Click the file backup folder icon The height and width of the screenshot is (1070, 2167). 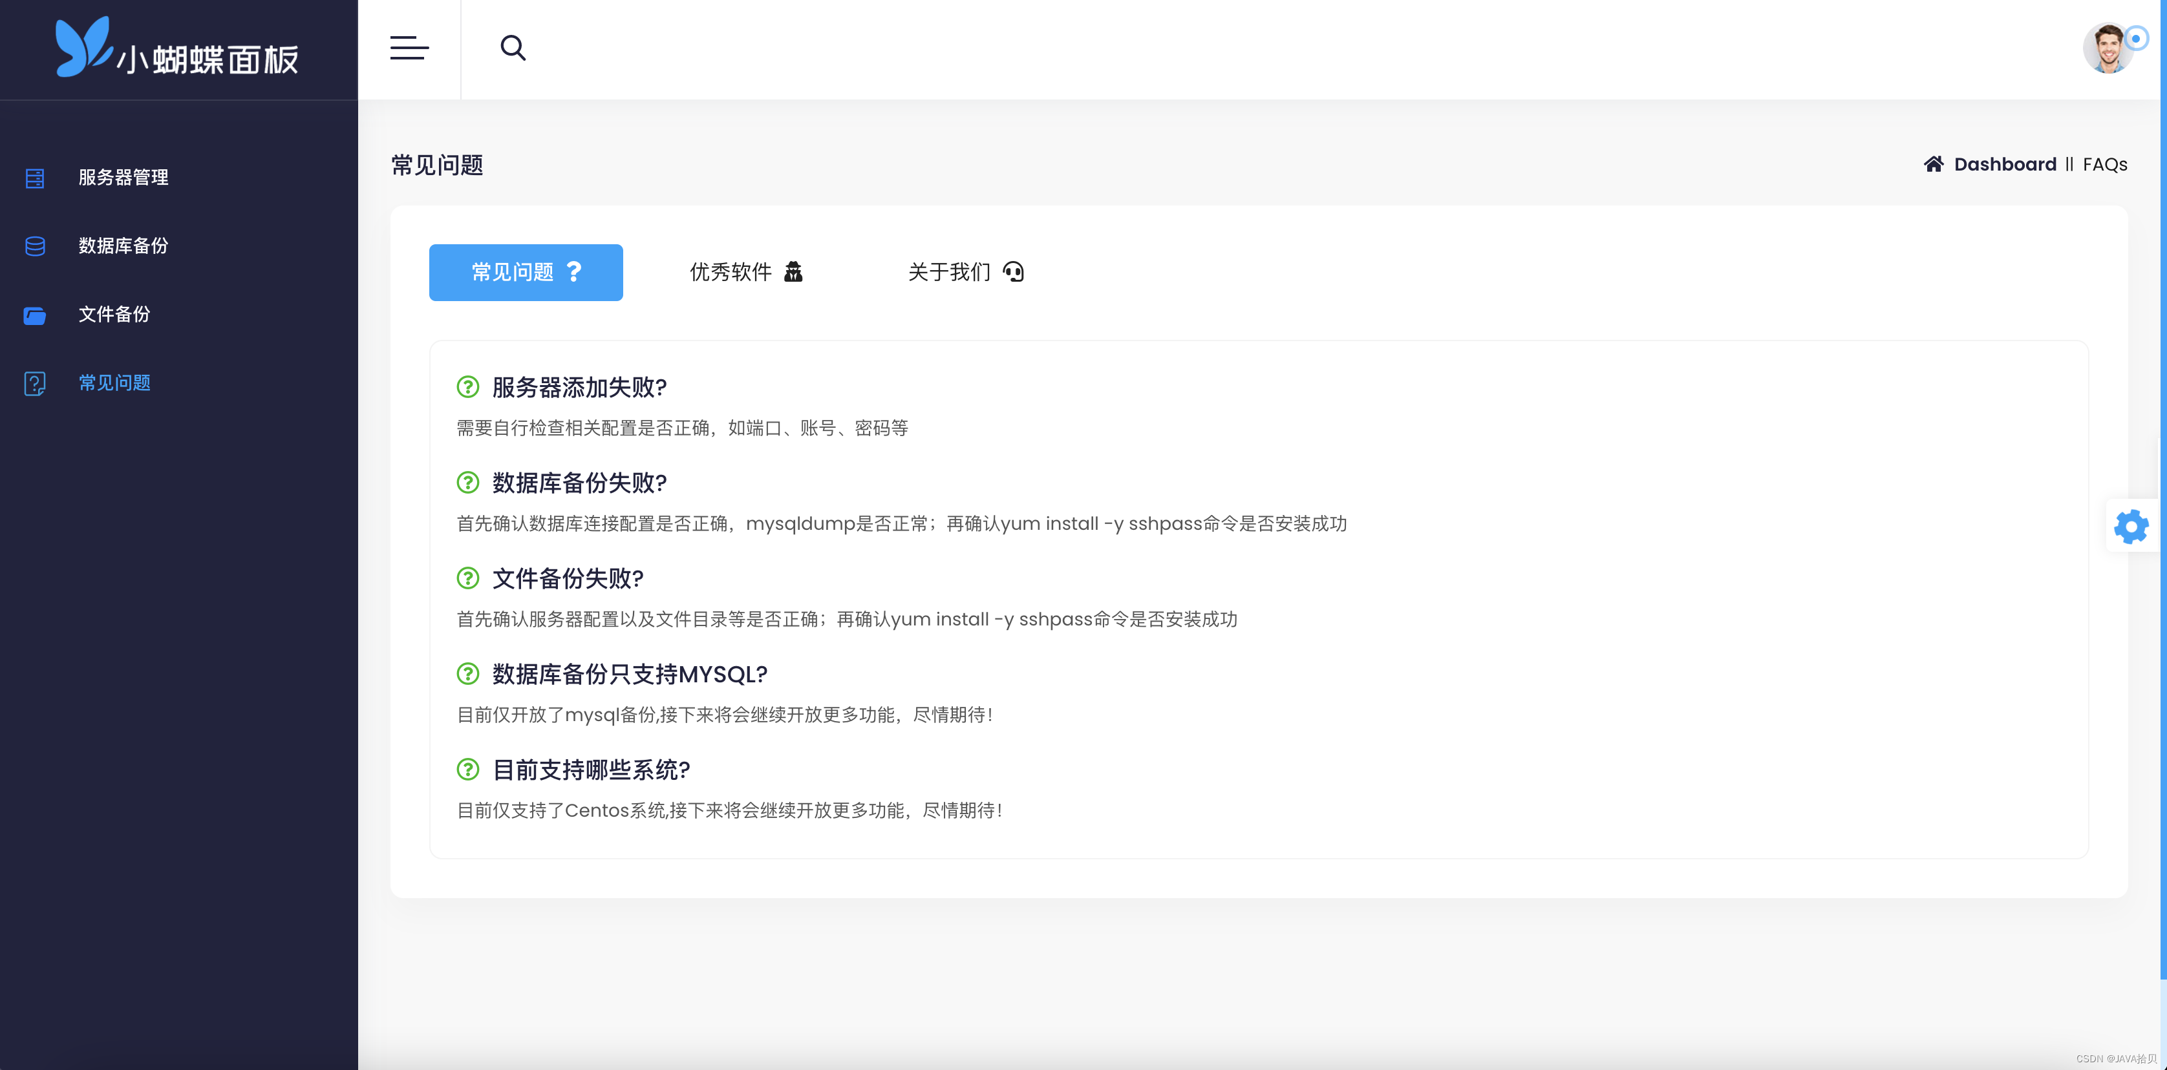pos(34,315)
